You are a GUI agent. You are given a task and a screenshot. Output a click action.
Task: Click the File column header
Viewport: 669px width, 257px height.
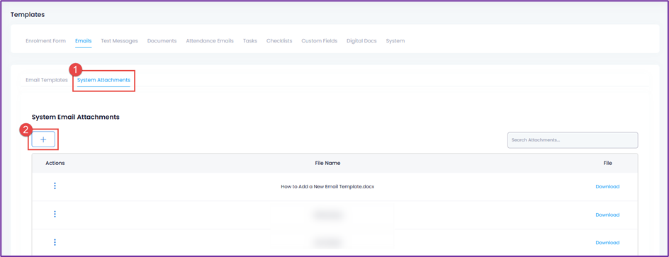pyautogui.click(x=607, y=164)
